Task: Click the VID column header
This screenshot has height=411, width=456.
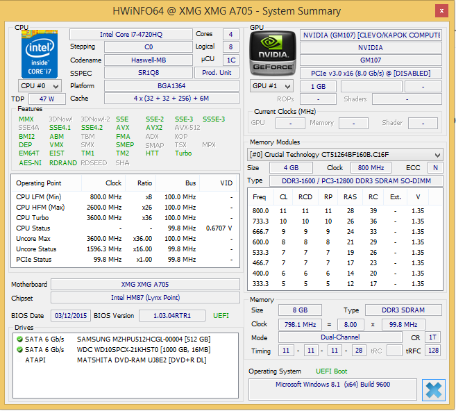Action: click(x=219, y=183)
